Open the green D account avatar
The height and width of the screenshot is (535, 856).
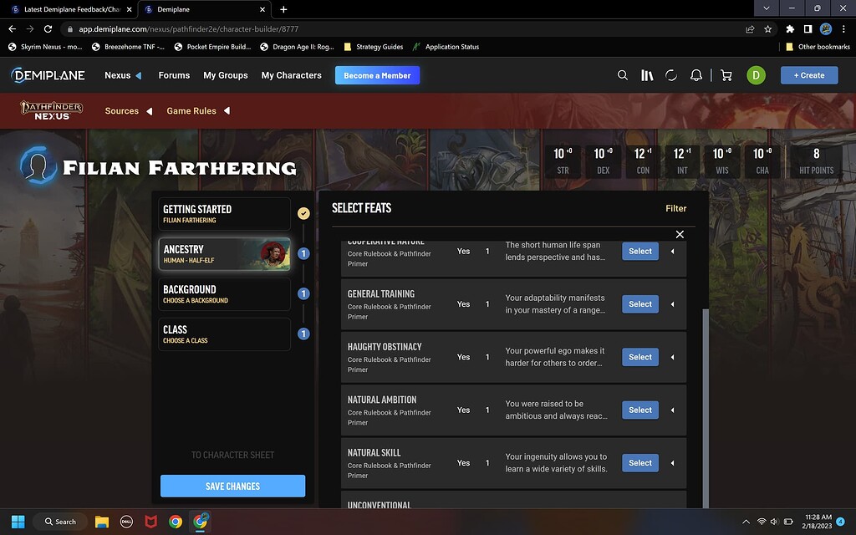(x=756, y=75)
